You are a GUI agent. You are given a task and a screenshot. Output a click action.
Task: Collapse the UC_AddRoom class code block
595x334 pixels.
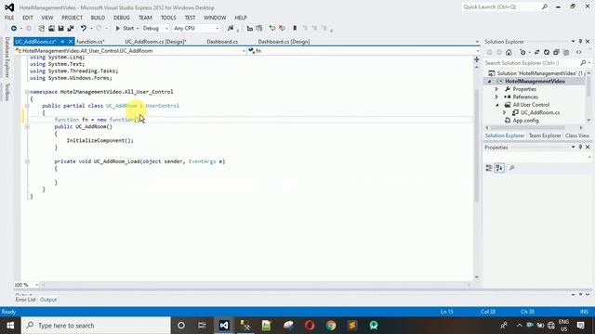point(27,106)
